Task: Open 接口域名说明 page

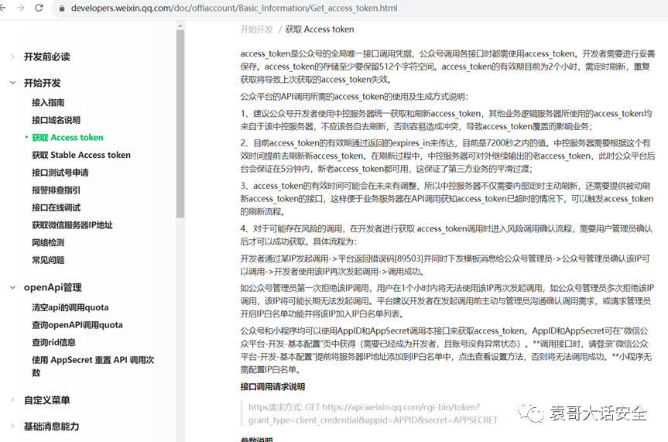Action: coord(56,120)
